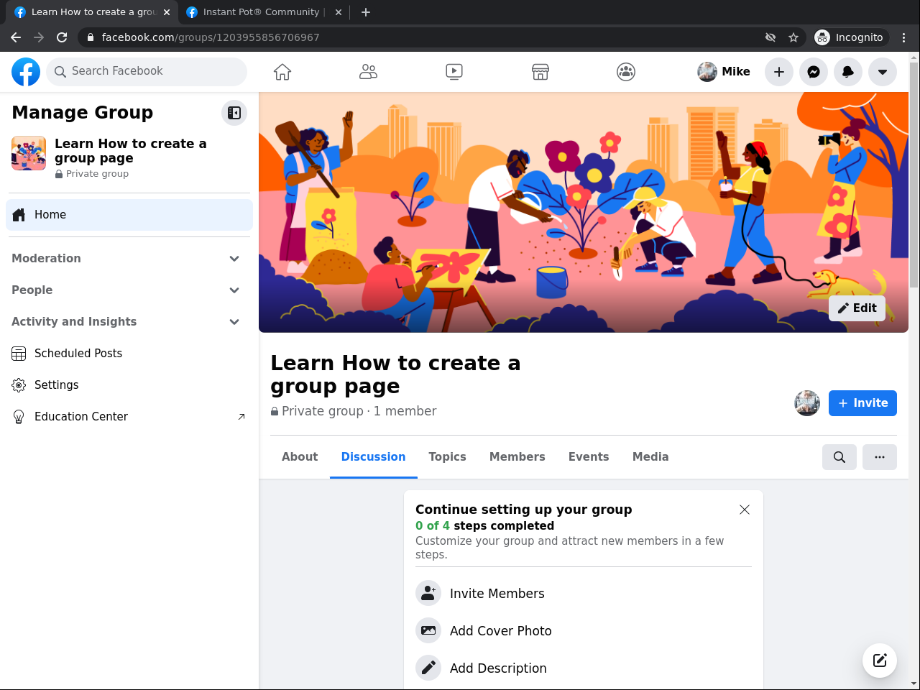Image resolution: width=920 pixels, height=690 pixels.
Task: Bookmark this page with the star icon
Action: tap(793, 37)
